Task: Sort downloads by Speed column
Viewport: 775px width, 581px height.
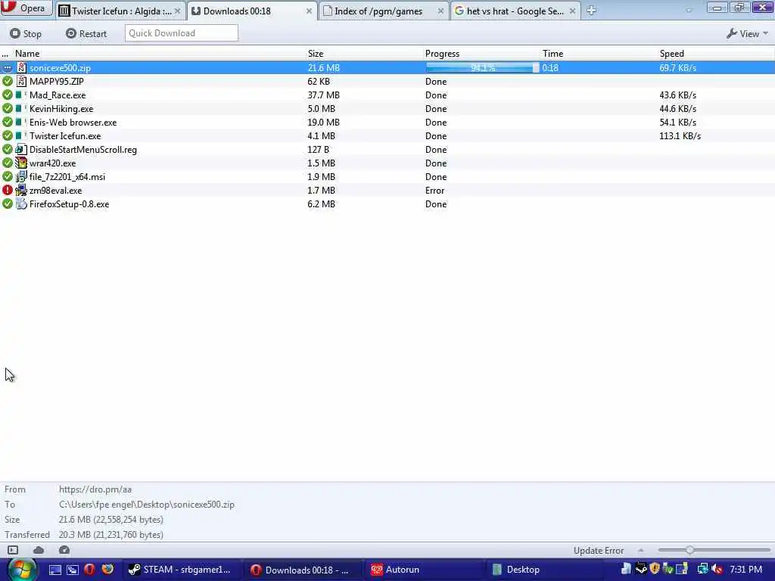Action: pyautogui.click(x=672, y=54)
